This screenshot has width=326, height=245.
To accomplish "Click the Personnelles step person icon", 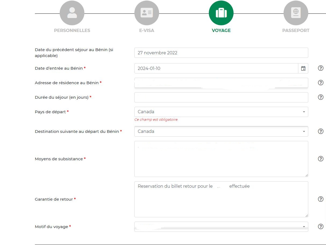I will pyautogui.click(x=72, y=13).
